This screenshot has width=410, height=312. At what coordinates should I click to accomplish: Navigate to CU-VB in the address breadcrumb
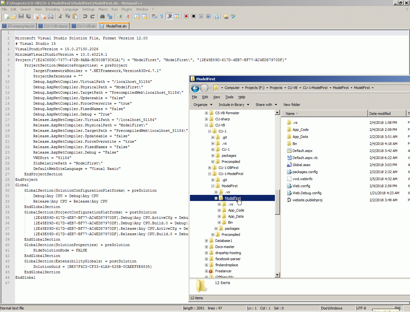click(x=292, y=88)
